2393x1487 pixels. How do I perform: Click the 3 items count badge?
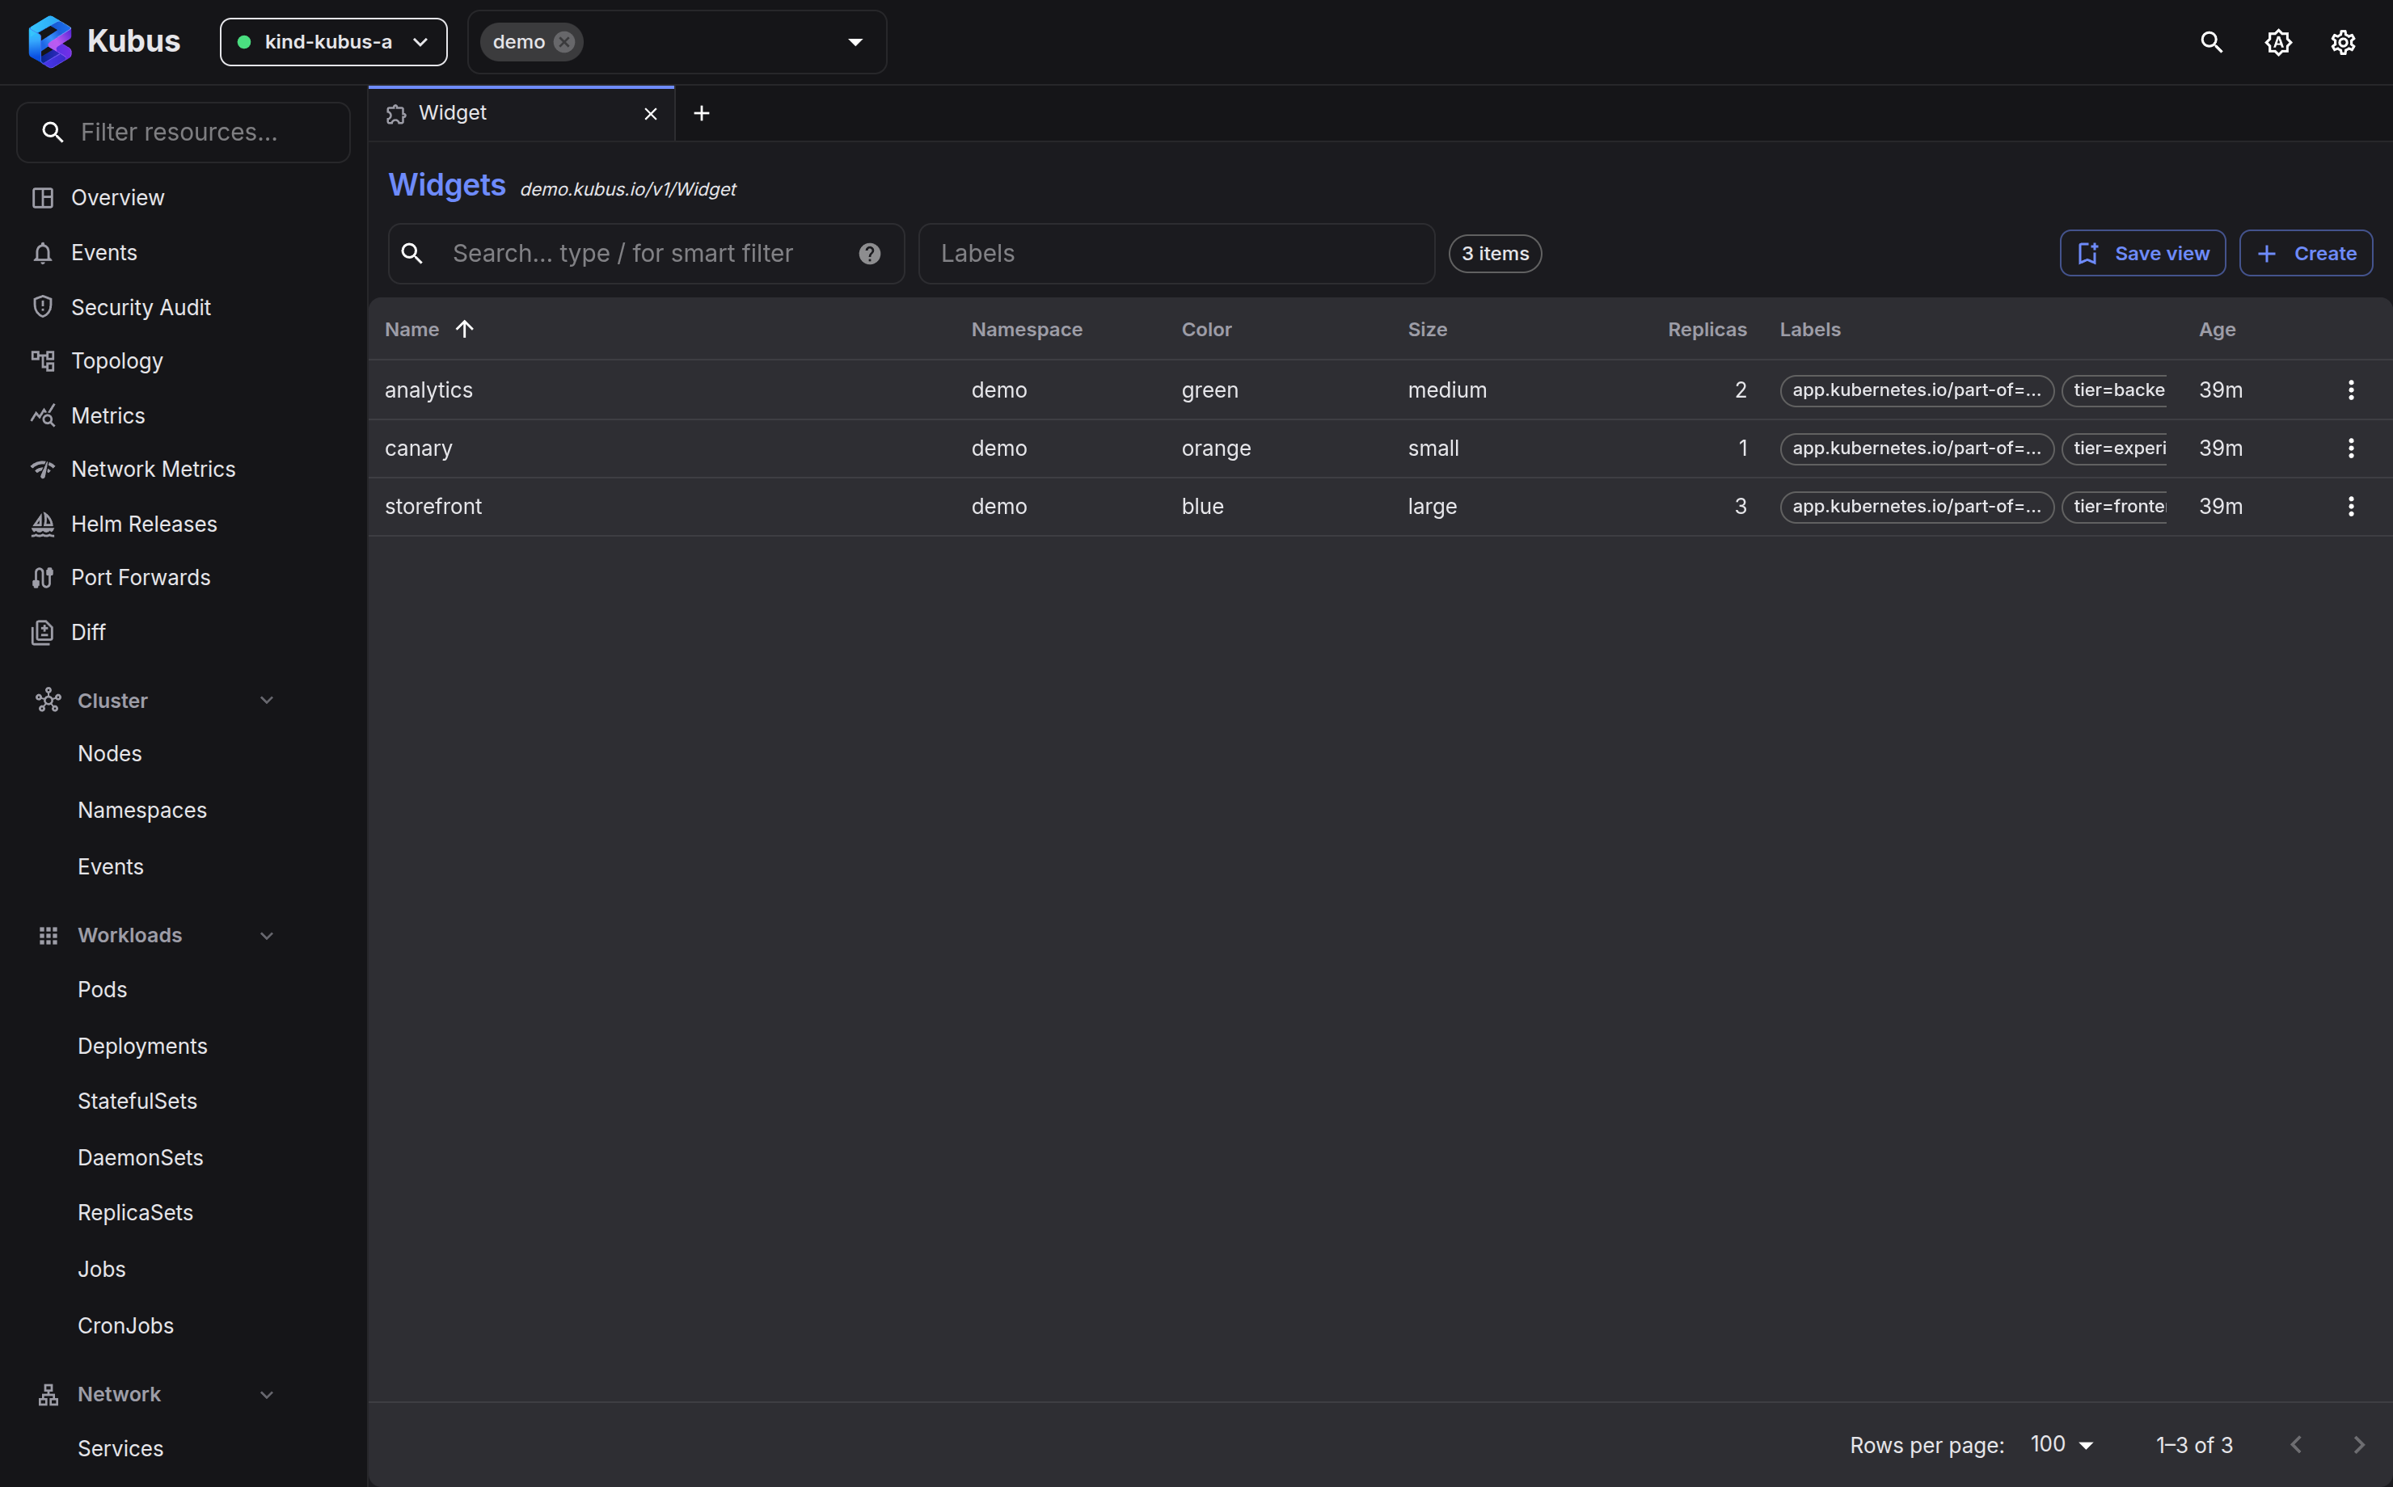[x=1495, y=254]
